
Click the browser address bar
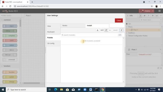click(82, 6)
